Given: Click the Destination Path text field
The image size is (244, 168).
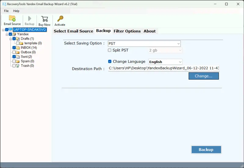Looking at the screenshot, I should point(163,69).
